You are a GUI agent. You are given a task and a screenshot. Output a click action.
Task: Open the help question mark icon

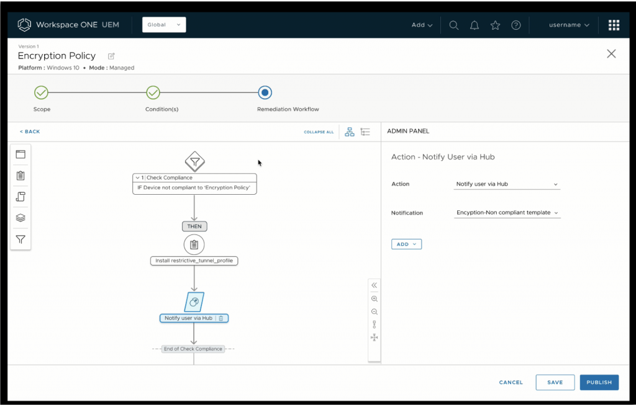coord(516,25)
